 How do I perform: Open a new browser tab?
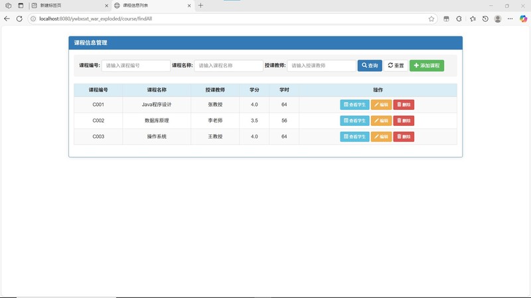200,5
